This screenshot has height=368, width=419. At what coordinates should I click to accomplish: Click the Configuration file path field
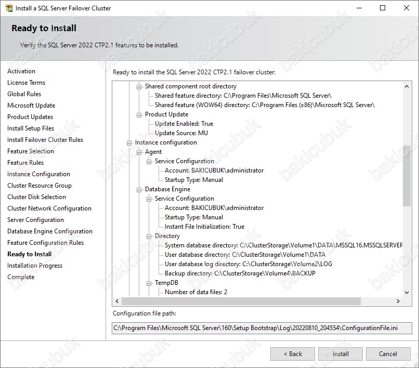coord(262,328)
